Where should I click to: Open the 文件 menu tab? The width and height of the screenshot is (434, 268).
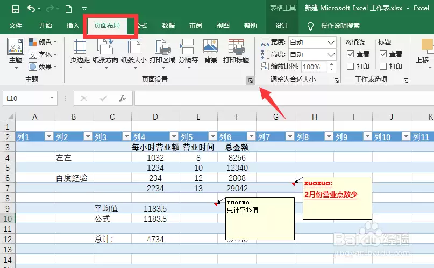tap(16, 26)
